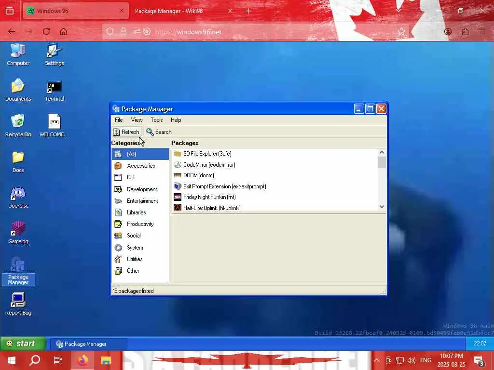Click the Search toolbar button

(x=159, y=132)
